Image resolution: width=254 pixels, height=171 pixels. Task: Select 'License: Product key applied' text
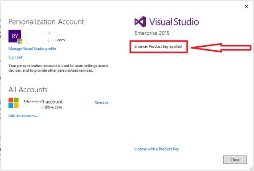point(158,47)
